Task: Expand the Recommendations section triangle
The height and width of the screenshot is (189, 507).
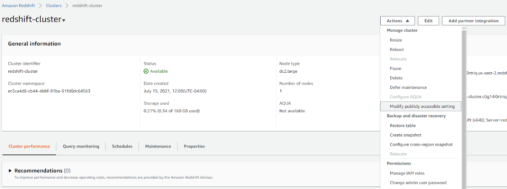Action: pyautogui.click(x=10, y=171)
